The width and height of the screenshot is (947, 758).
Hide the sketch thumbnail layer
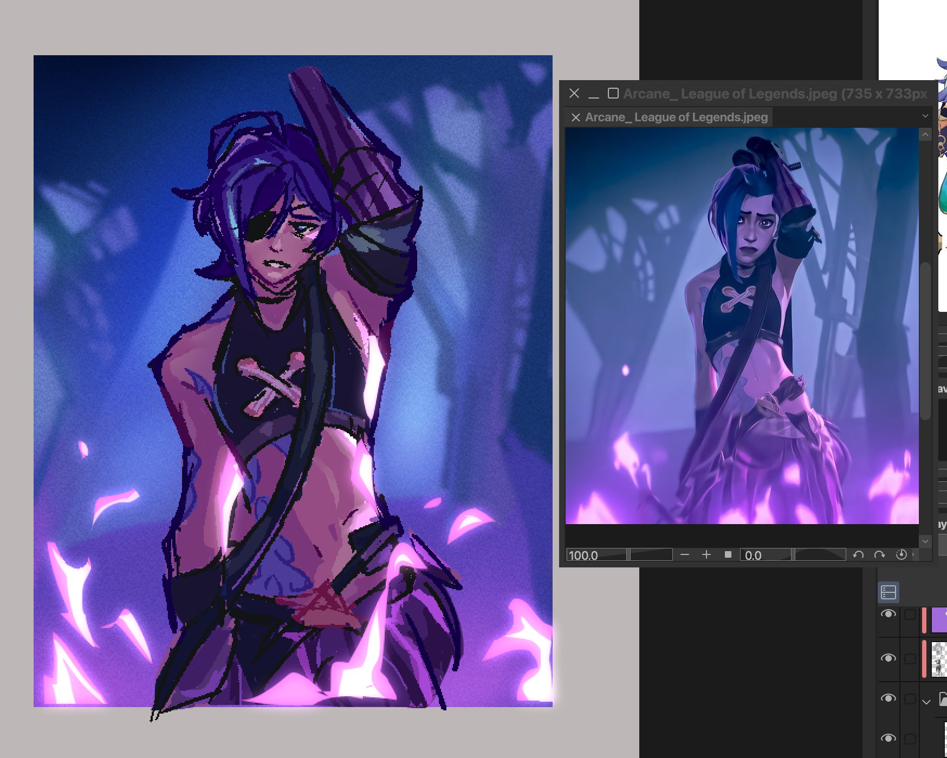(888, 658)
